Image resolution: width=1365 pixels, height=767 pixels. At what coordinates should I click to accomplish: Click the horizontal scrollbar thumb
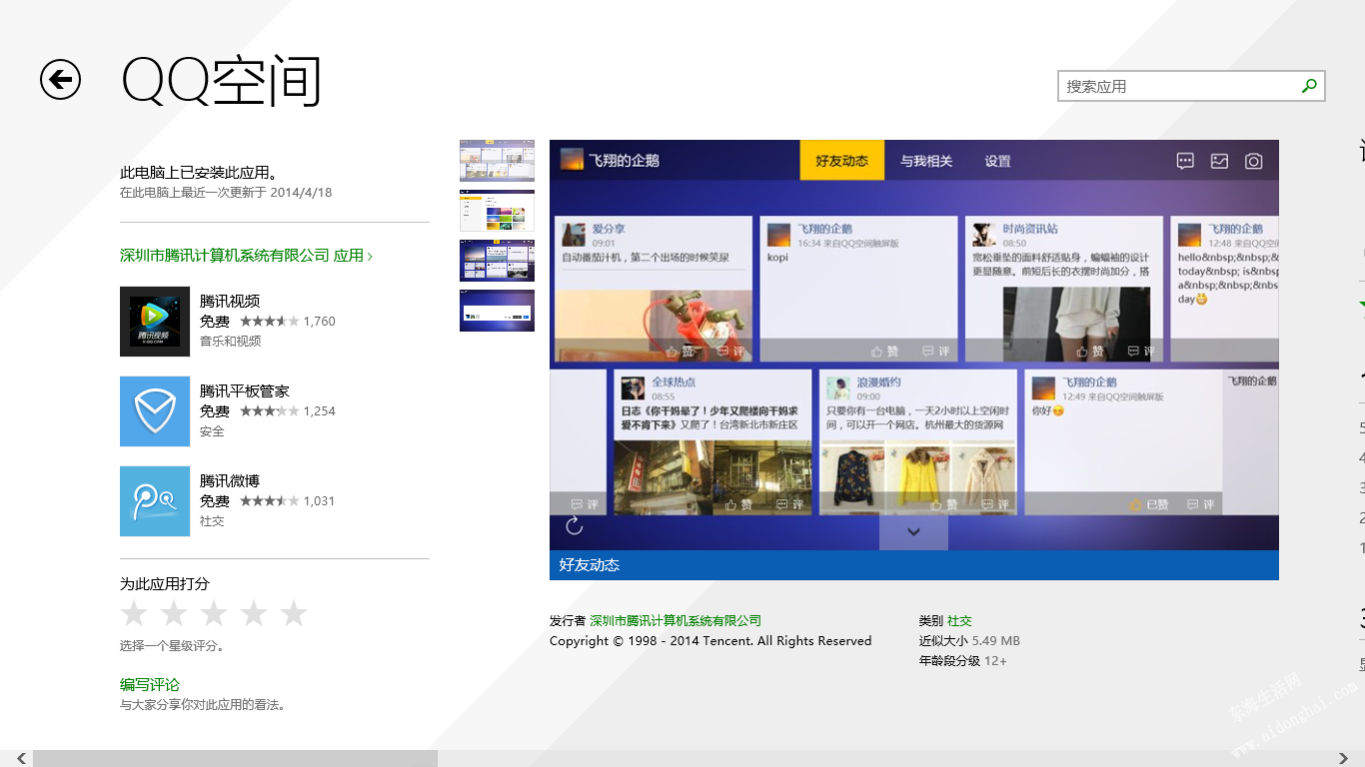point(235,758)
